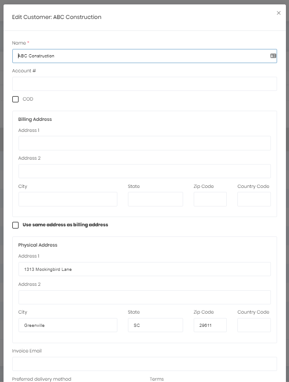Image resolution: width=289 pixels, height=382 pixels.
Task: Click the Name input field
Action: click(141, 56)
